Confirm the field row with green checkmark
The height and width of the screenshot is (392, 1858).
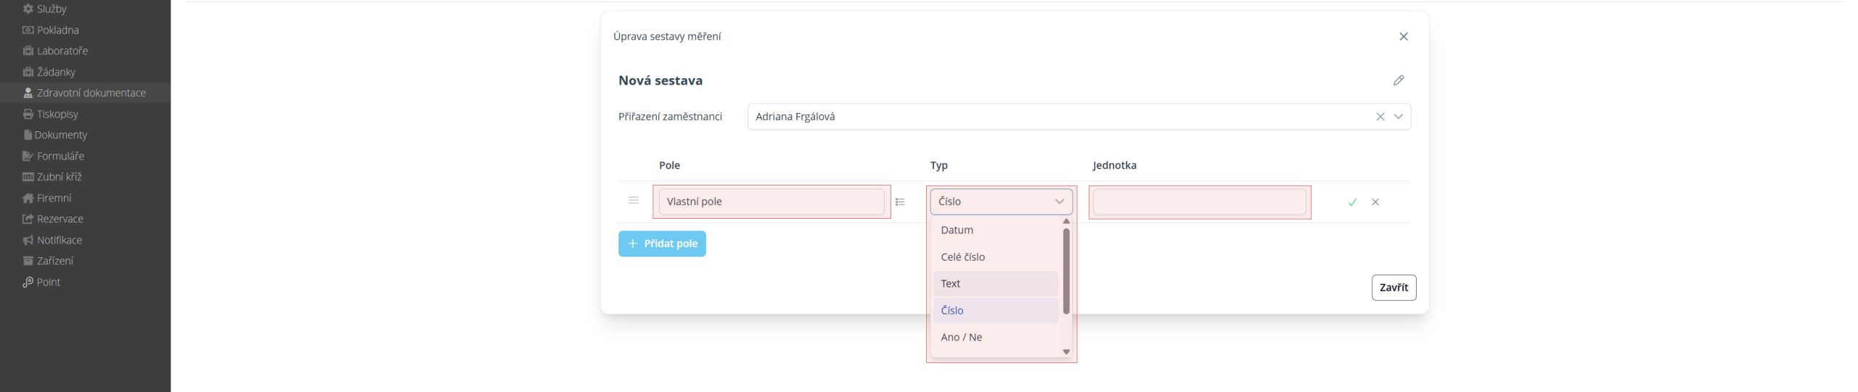click(1351, 202)
